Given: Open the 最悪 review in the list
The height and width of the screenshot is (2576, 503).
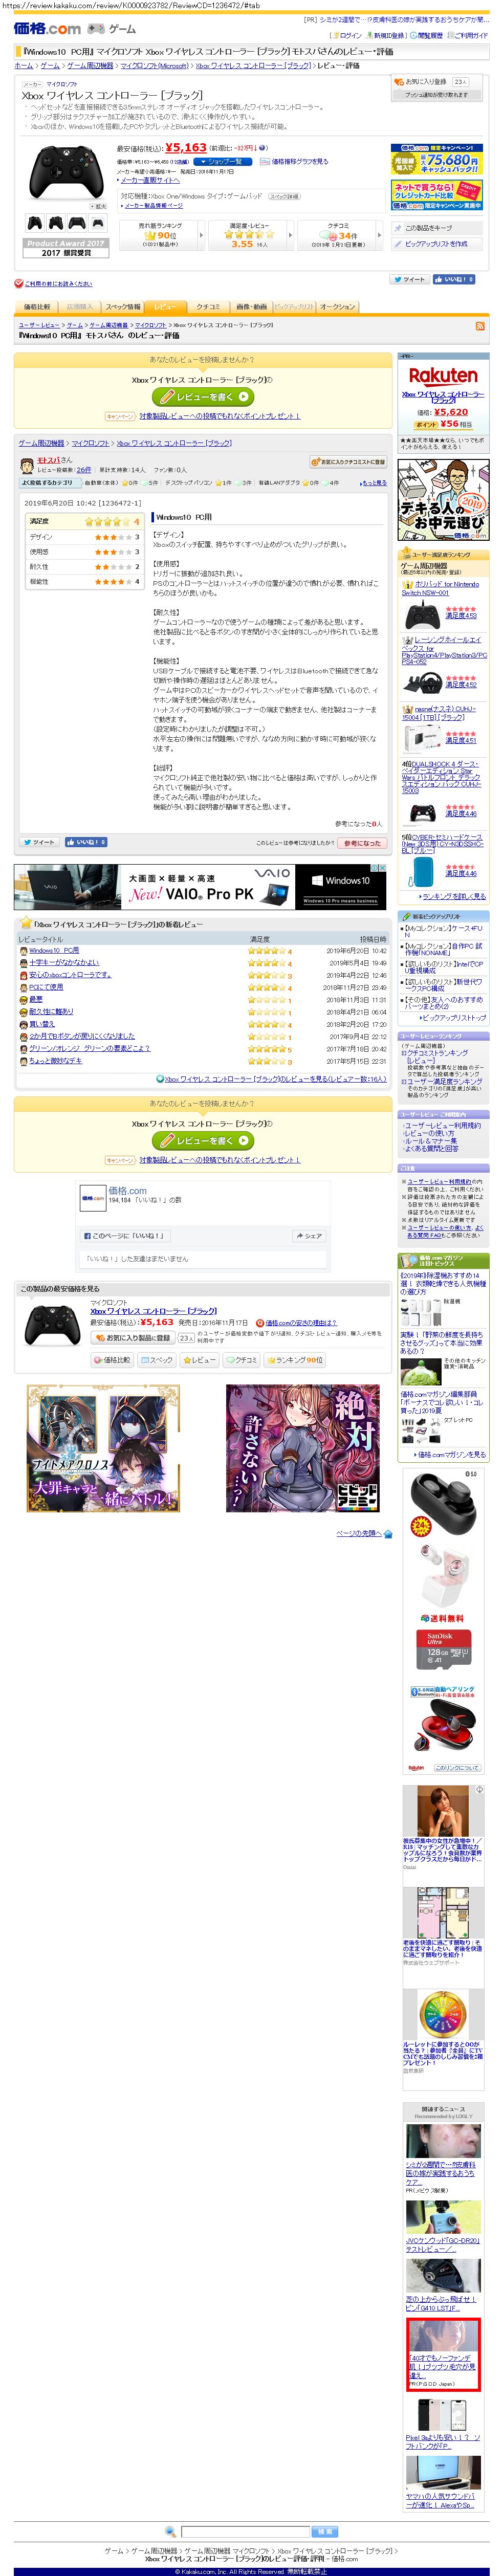Looking at the screenshot, I should pos(35,999).
